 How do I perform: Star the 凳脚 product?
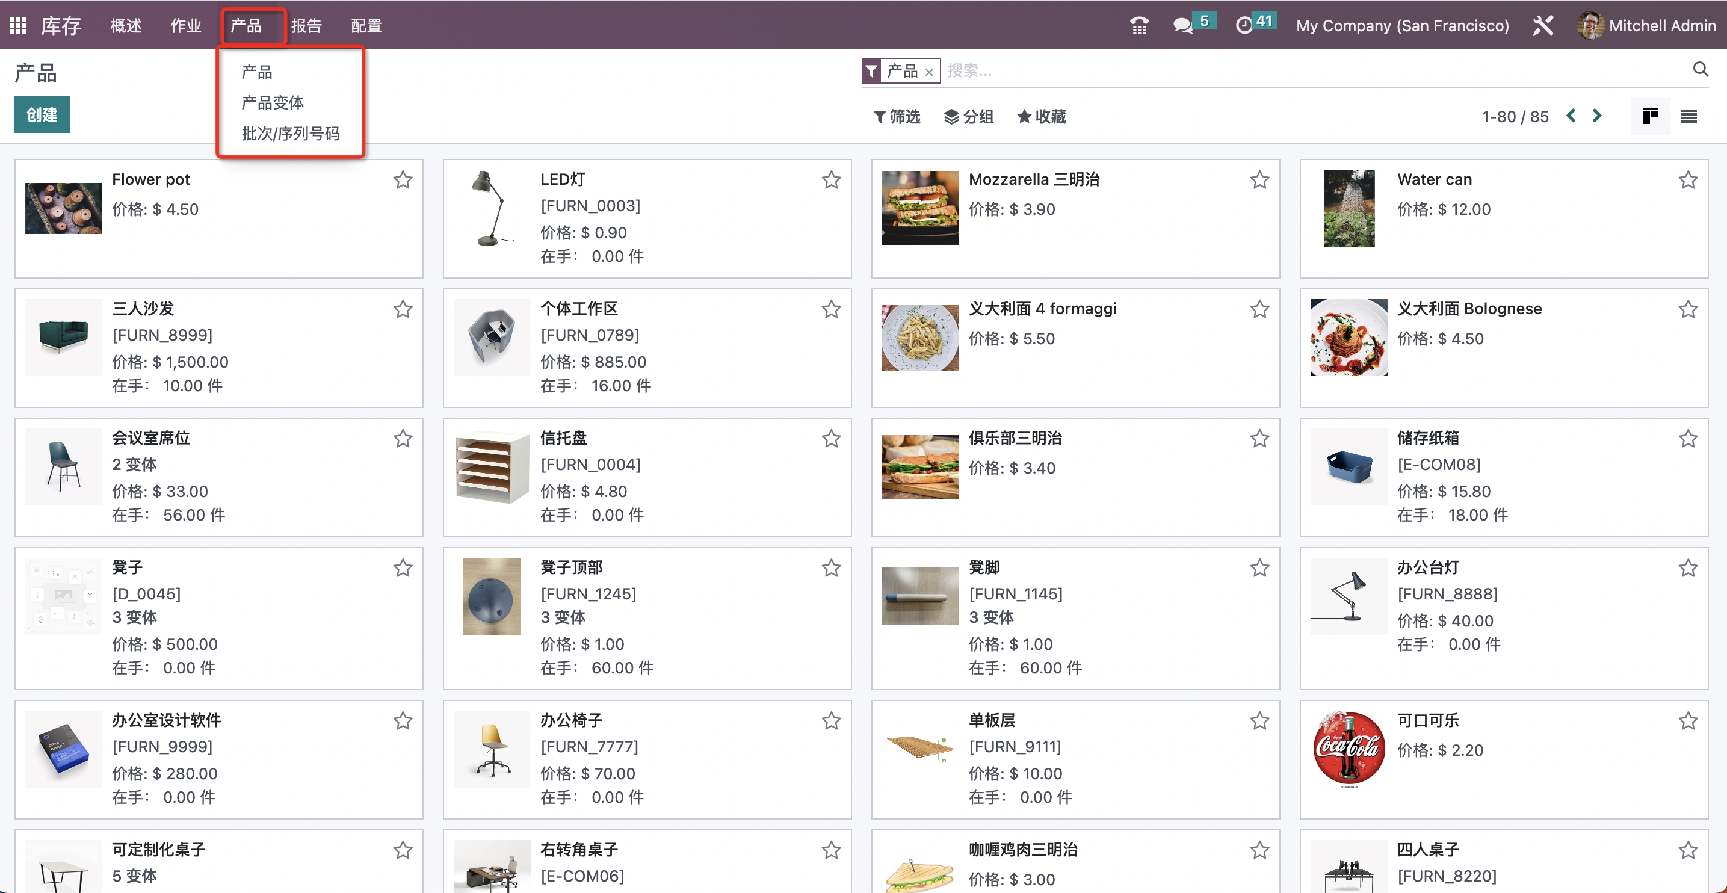[x=1259, y=568]
